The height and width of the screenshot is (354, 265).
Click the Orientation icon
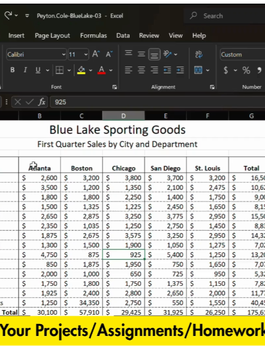[x=167, y=54]
